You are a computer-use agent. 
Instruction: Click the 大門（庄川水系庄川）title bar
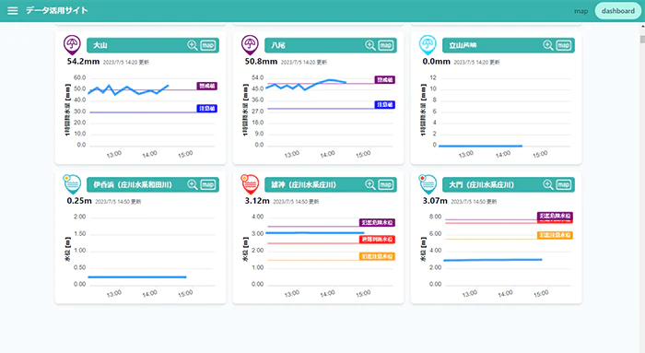[x=508, y=184]
